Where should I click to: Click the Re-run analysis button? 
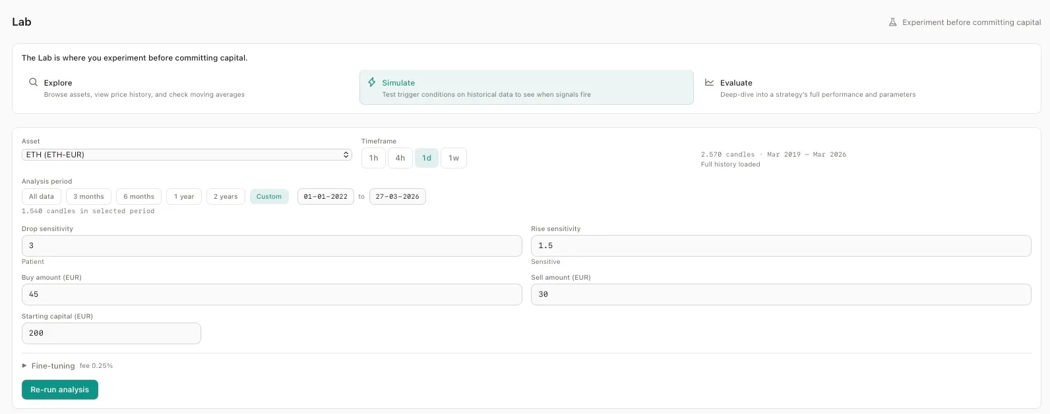point(60,390)
